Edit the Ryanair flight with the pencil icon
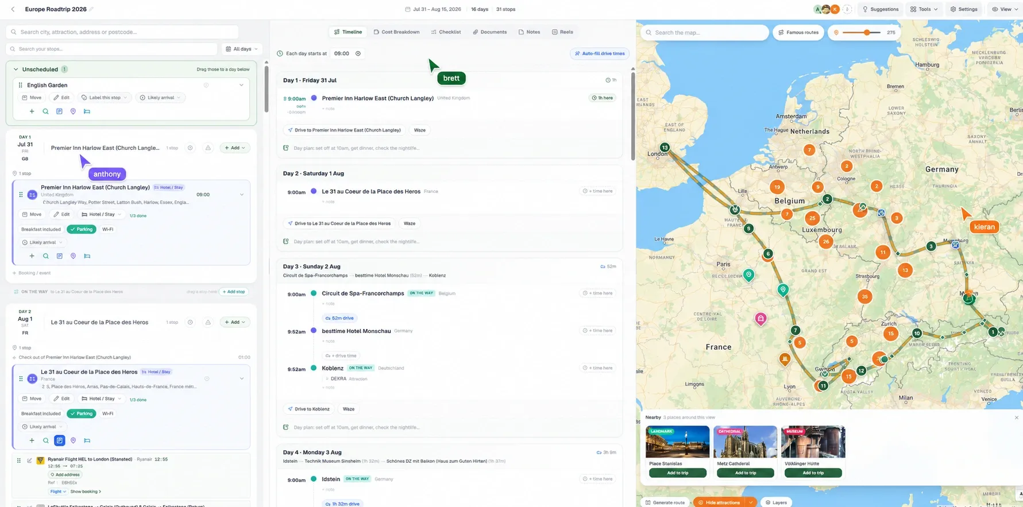Viewport: 1023px width, 507px height. coord(29,460)
